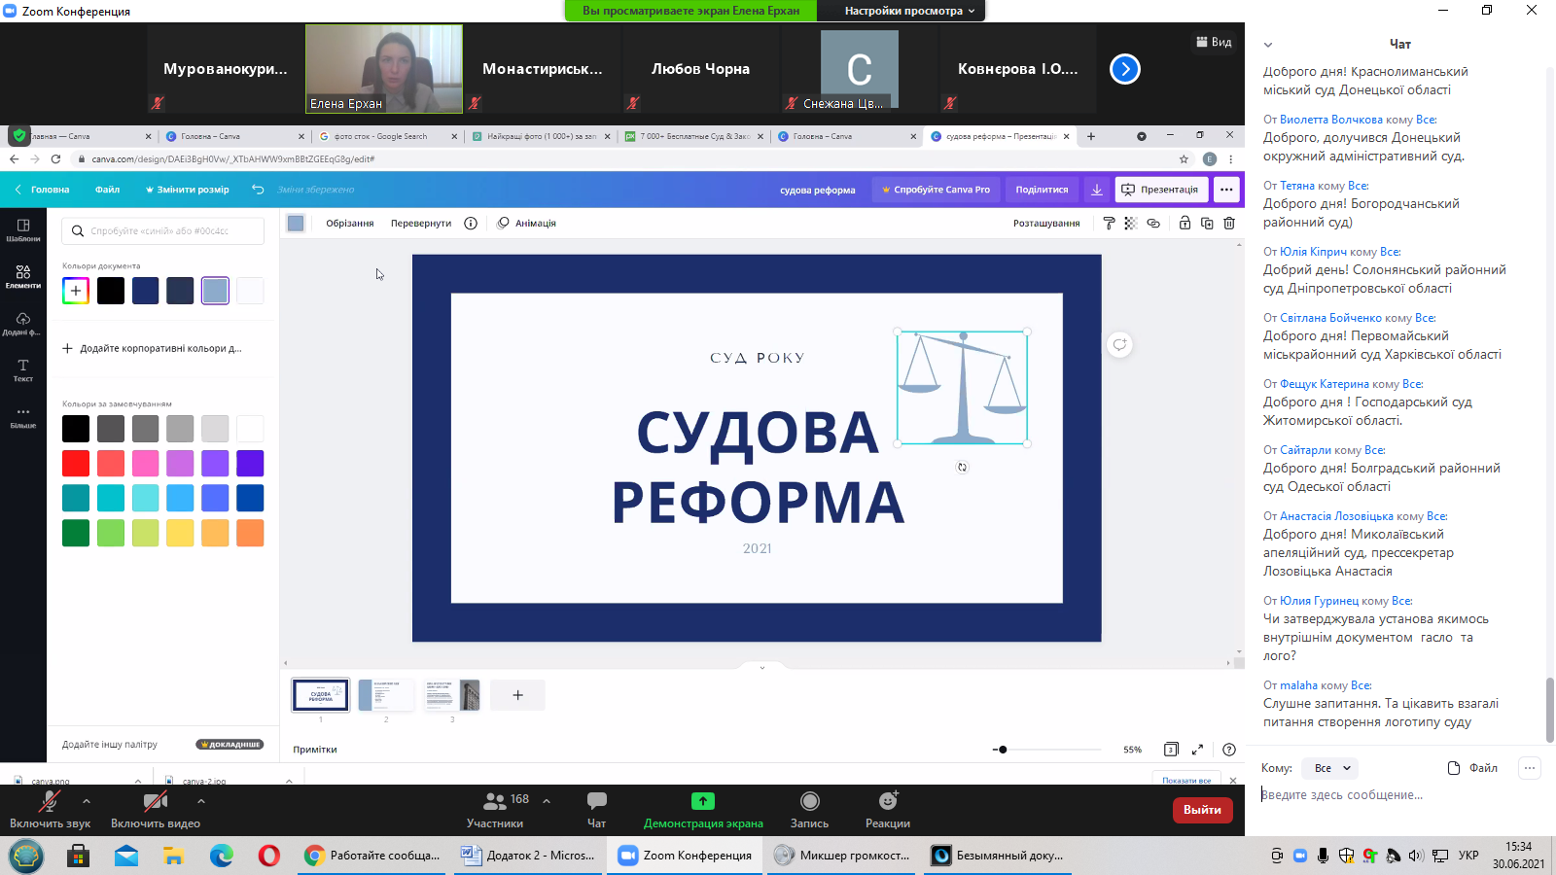Open the Кому recipient dropdown in chat

1331,768
